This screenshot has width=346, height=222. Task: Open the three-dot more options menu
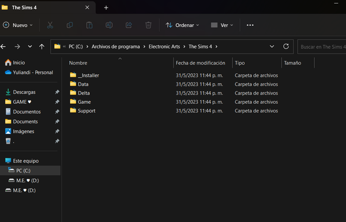pyautogui.click(x=250, y=25)
